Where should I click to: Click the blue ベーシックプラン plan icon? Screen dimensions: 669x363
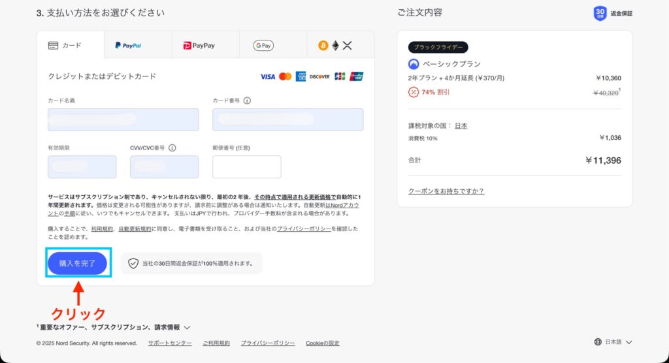(413, 64)
